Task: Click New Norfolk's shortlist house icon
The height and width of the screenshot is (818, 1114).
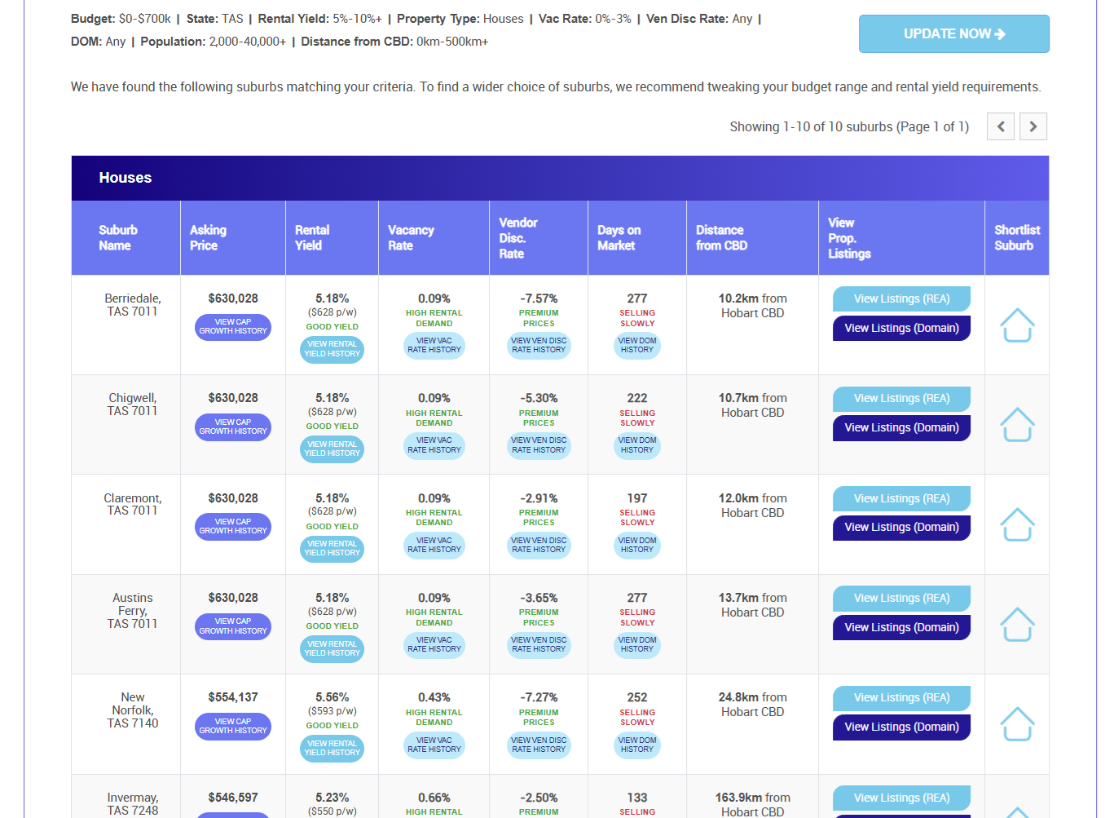Action: (1017, 724)
